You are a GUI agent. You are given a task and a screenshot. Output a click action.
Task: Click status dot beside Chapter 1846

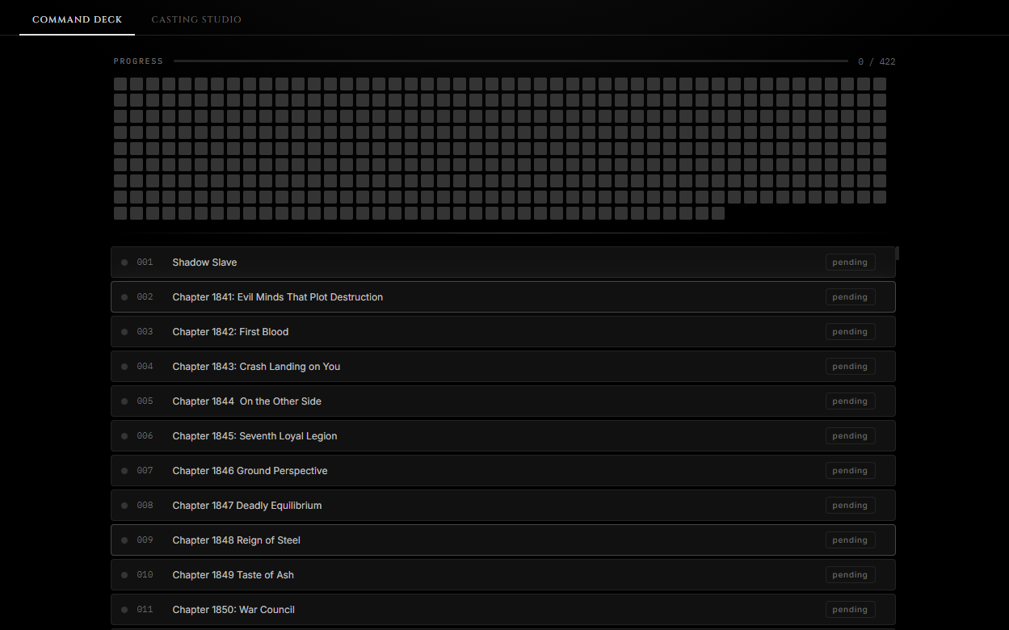(x=124, y=471)
